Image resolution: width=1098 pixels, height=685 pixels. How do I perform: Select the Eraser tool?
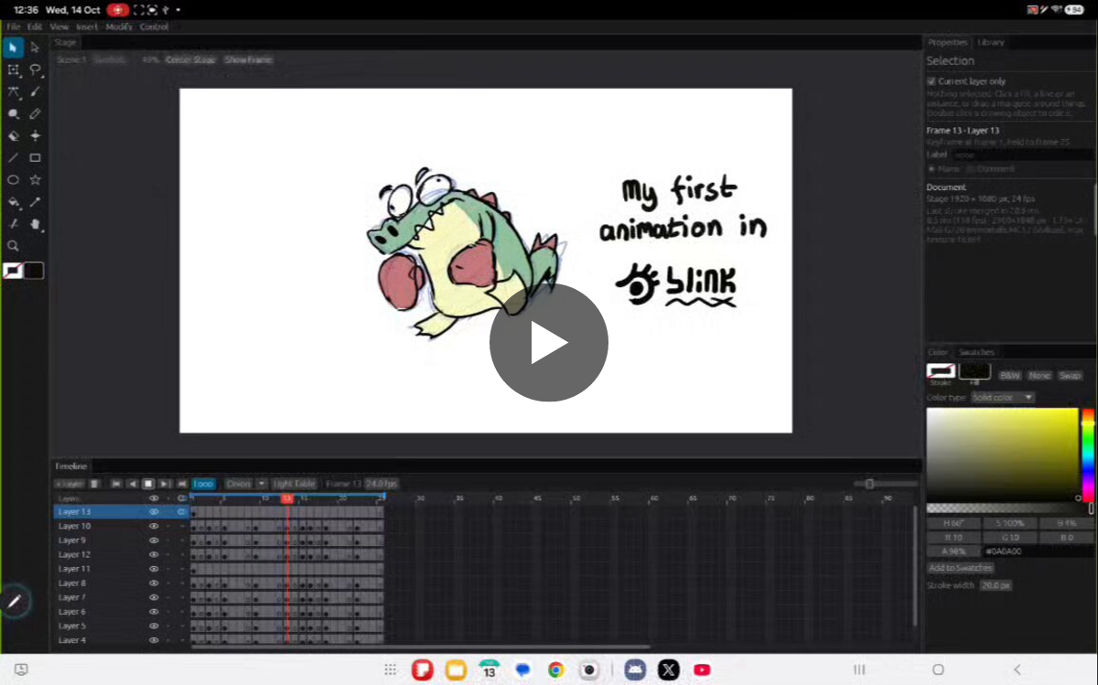(13, 135)
